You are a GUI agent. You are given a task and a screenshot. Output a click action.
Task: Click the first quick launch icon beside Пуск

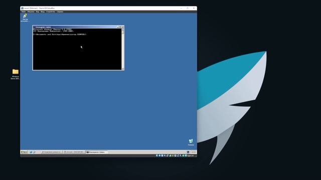31,152
